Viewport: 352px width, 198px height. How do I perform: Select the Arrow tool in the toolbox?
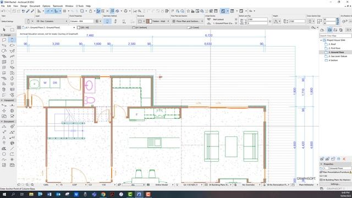[x=4, y=30]
